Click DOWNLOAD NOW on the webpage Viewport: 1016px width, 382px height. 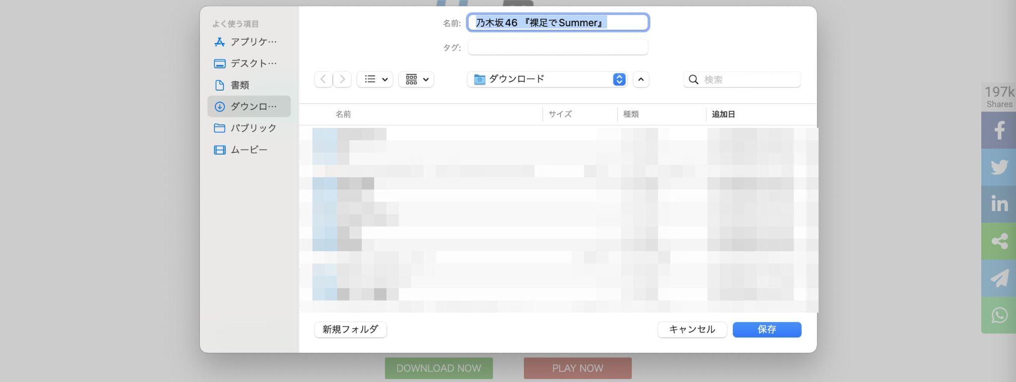[x=439, y=368]
